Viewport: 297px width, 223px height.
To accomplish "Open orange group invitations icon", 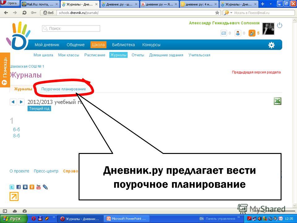I will click(252, 33).
